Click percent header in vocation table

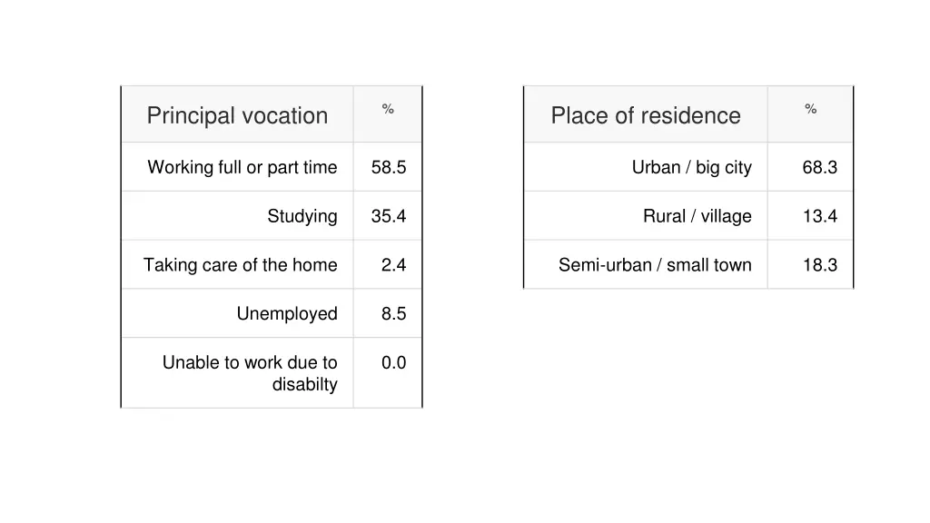tap(388, 109)
